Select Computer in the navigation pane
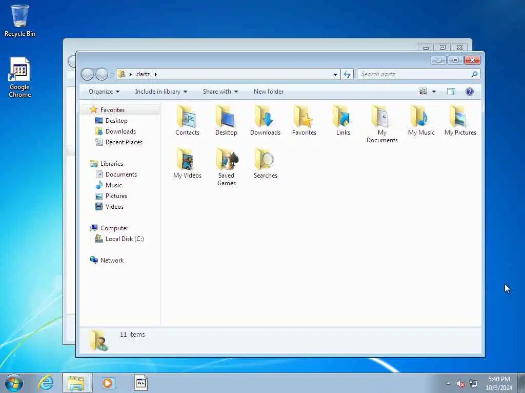 114,228
